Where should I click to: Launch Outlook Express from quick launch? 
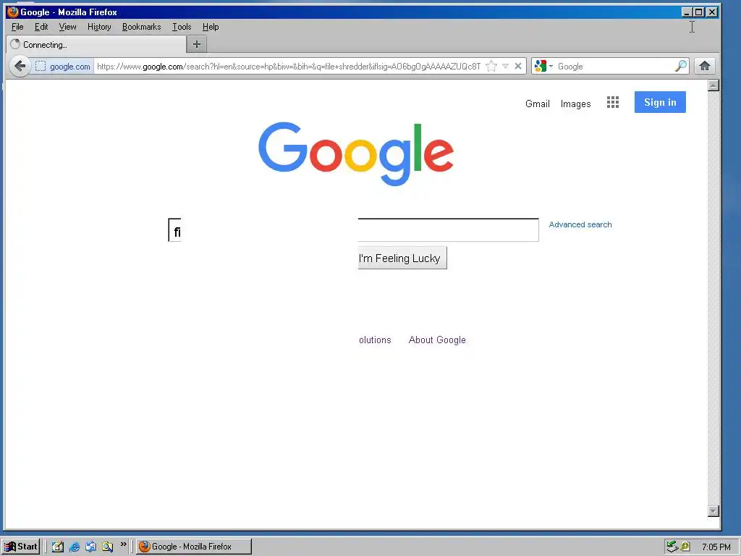pos(90,547)
